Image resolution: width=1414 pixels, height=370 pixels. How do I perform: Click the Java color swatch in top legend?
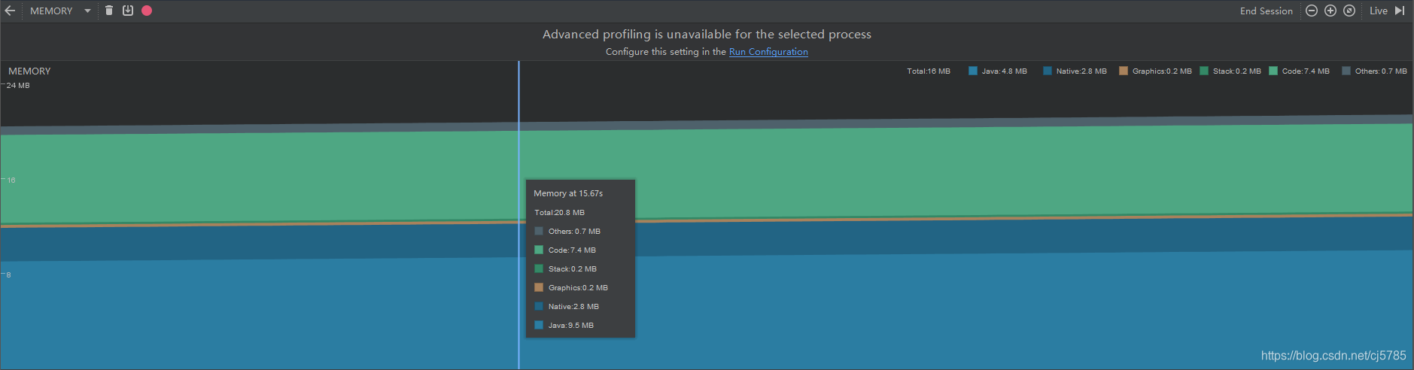click(973, 71)
